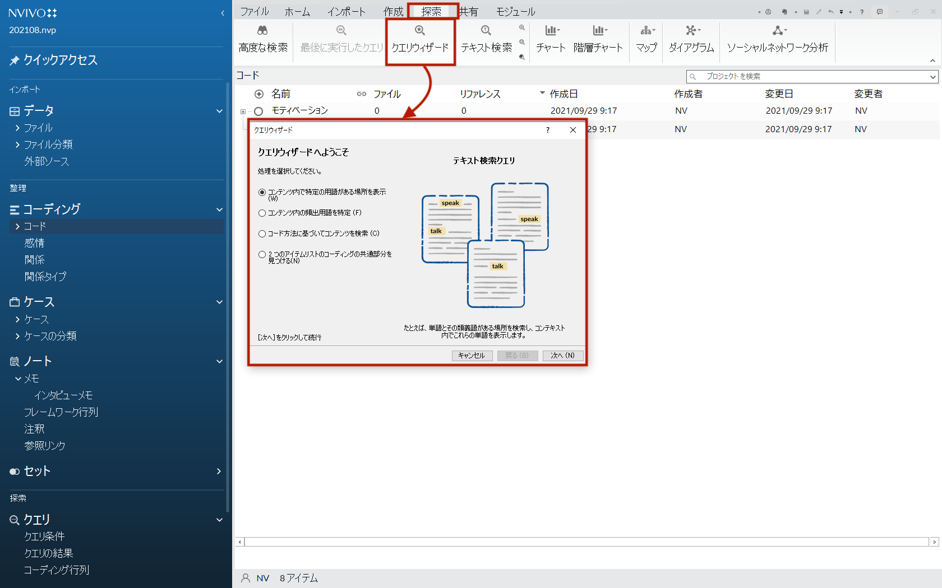Click the top small query icon beside テキスト検索
Viewport: 942px width, 588px height.
(522, 27)
